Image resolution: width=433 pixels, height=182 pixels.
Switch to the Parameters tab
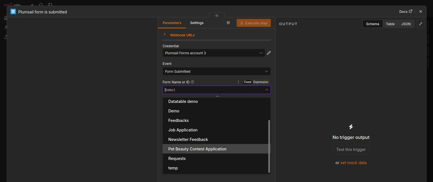(172, 23)
